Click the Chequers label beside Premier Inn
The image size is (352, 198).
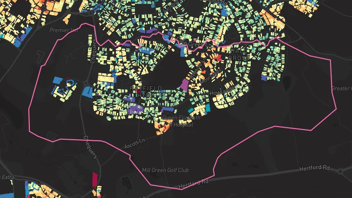click(x=93, y=51)
